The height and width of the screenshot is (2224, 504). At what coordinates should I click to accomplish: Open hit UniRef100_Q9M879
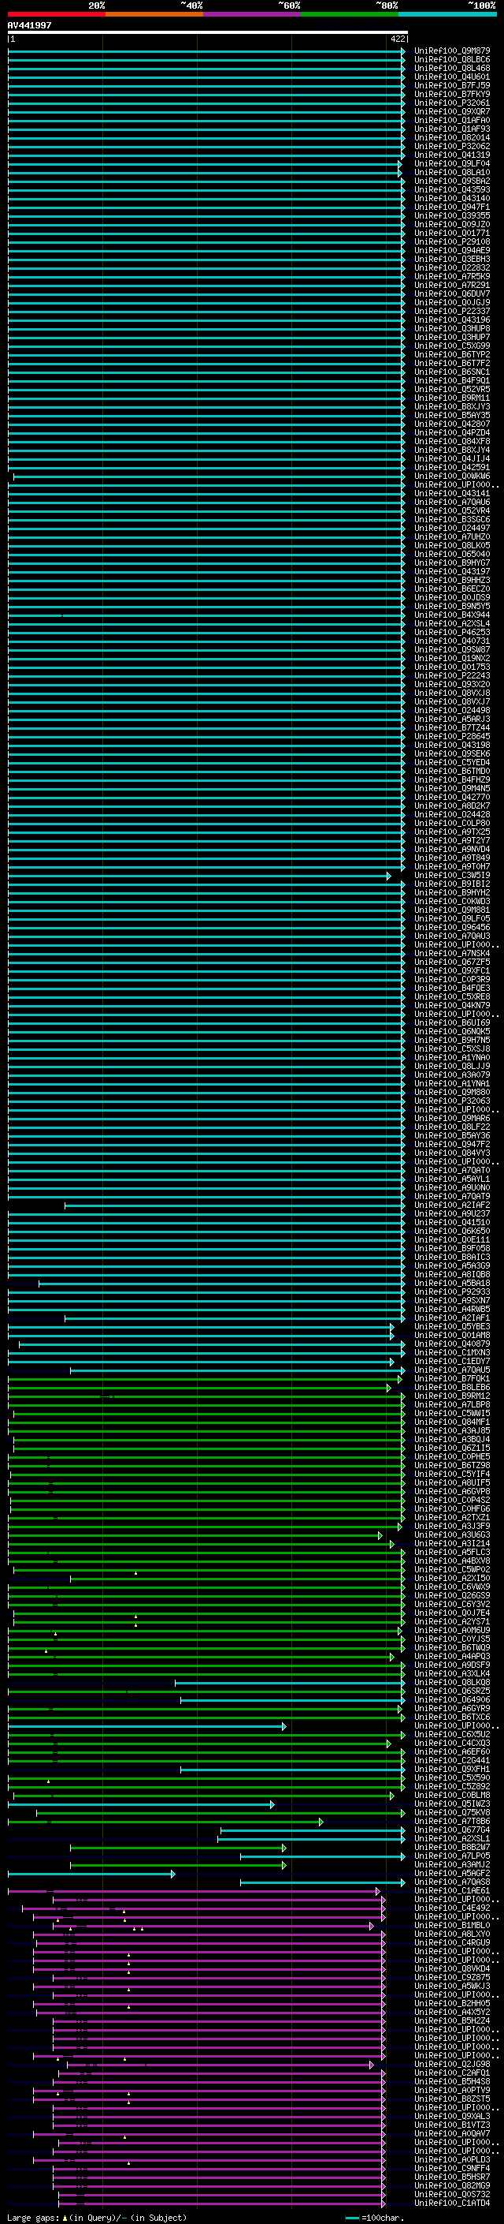pyautogui.click(x=451, y=51)
